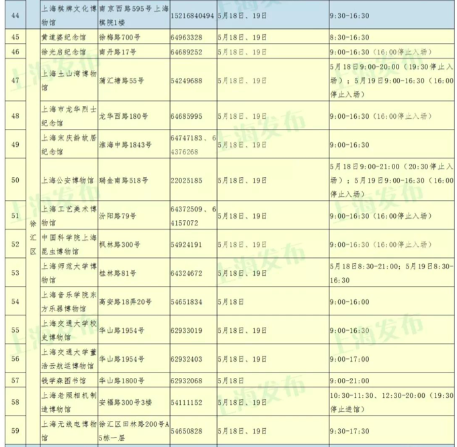Click the museum name 上海公安博物馆
The width and height of the screenshot is (457, 447).
coord(67,181)
